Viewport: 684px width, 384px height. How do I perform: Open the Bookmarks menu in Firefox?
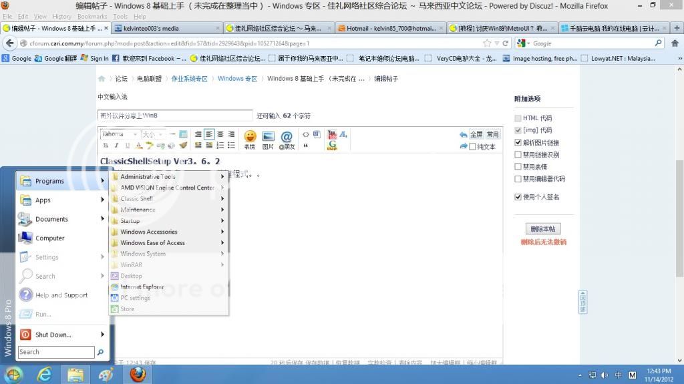92,16
